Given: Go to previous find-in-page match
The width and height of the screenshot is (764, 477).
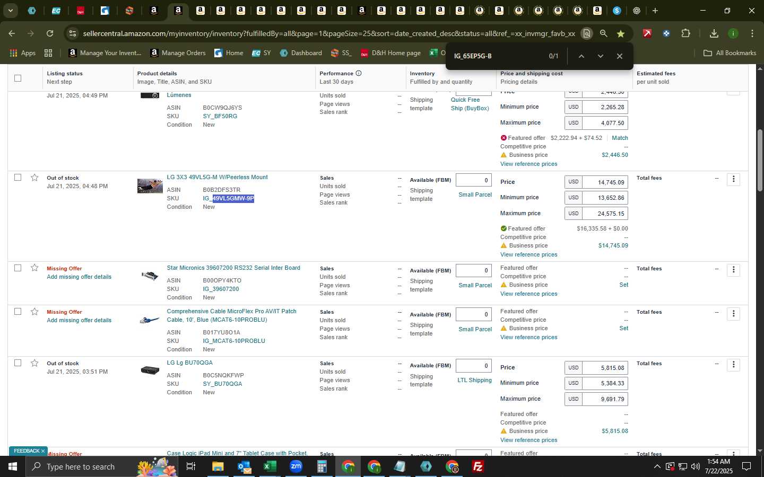Looking at the screenshot, I should tap(581, 56).
